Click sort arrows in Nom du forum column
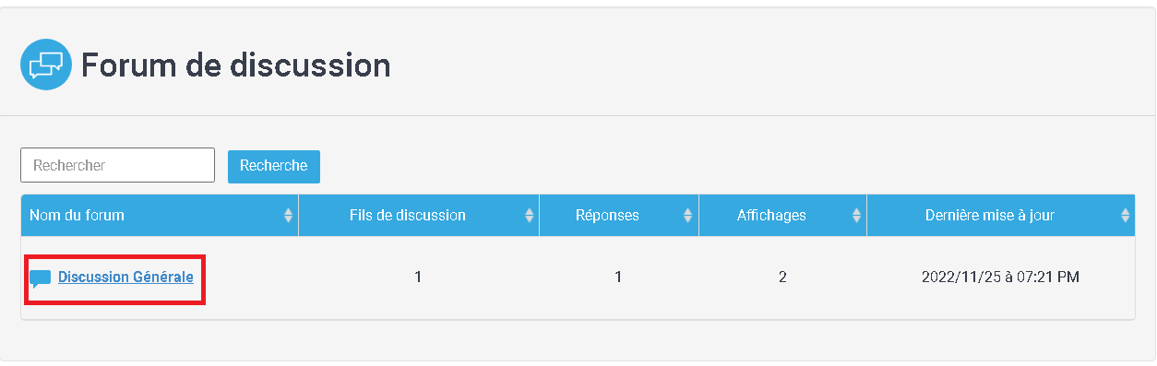This screenshot has width=1157, height=366. click(x=288, y=216)
